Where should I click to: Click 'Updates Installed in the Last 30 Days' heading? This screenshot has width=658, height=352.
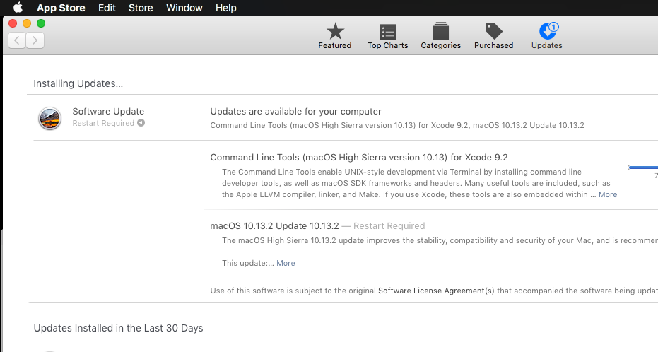(x=118, y=328)
